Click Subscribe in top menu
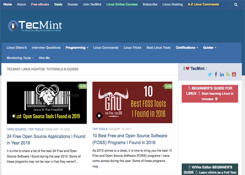The width and height of the screenshot is (245, 175). (x=150, y=5)
